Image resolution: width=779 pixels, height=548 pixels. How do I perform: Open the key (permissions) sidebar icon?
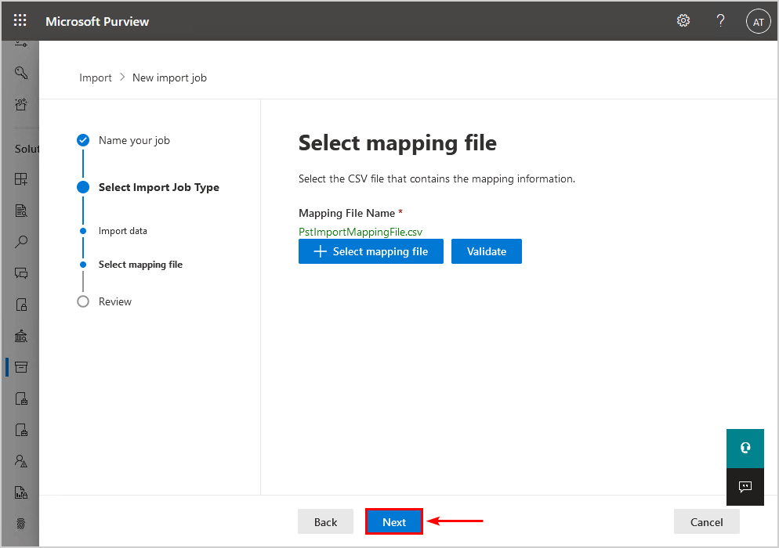(21, 73)
